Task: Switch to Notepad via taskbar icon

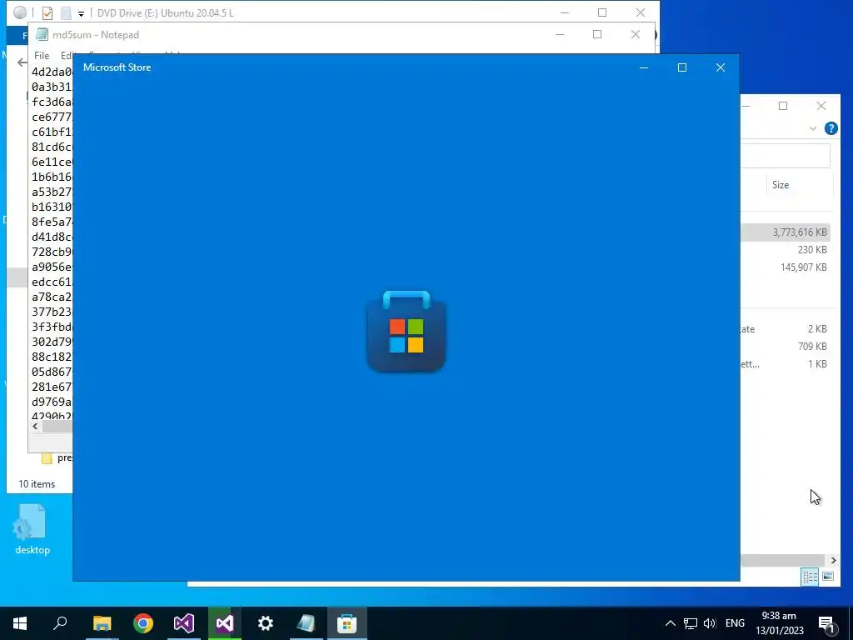Action: click(x=307, y=623)
